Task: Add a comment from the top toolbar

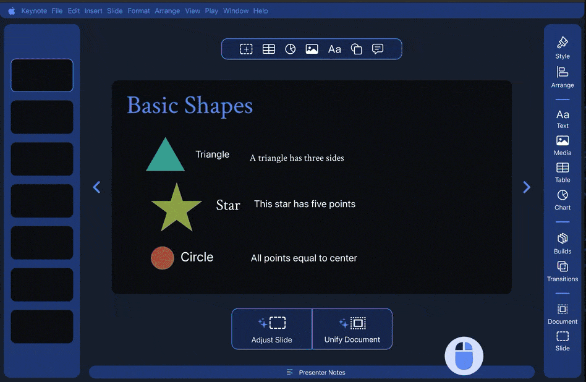Action: point(378,49)
